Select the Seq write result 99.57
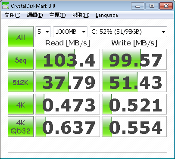The width and height of the screenshot is (175, 159). [134, 59]
